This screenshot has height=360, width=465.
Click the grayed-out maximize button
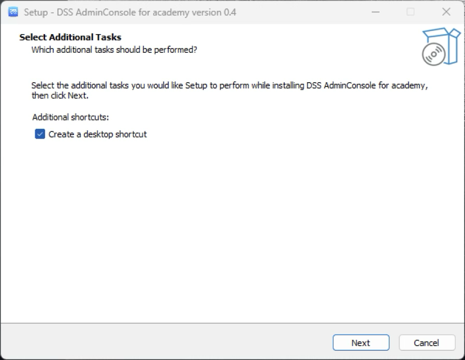pos(410,12)
